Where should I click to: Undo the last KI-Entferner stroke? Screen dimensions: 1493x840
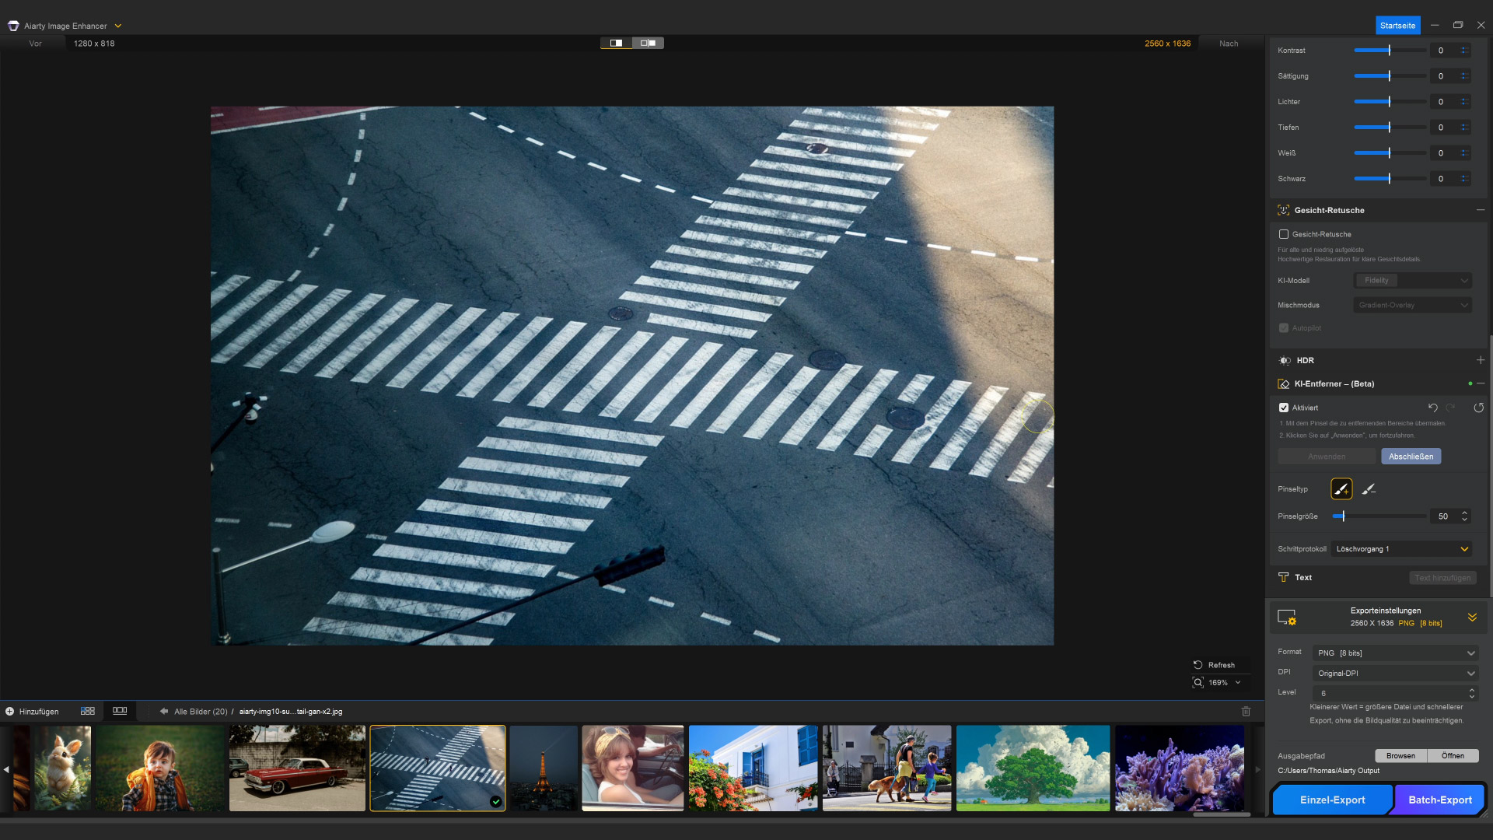coord(1432,408)
